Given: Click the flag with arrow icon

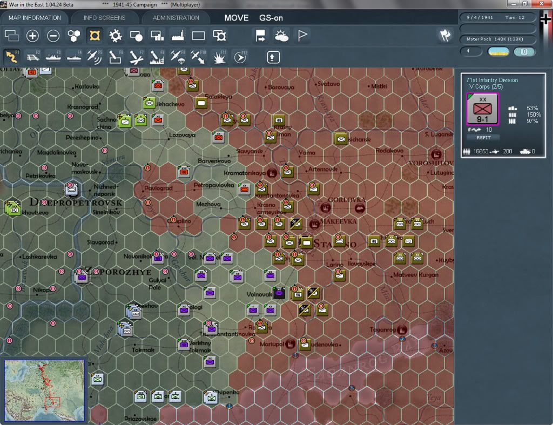Looking at the screenshot, I should click(260, 35).
